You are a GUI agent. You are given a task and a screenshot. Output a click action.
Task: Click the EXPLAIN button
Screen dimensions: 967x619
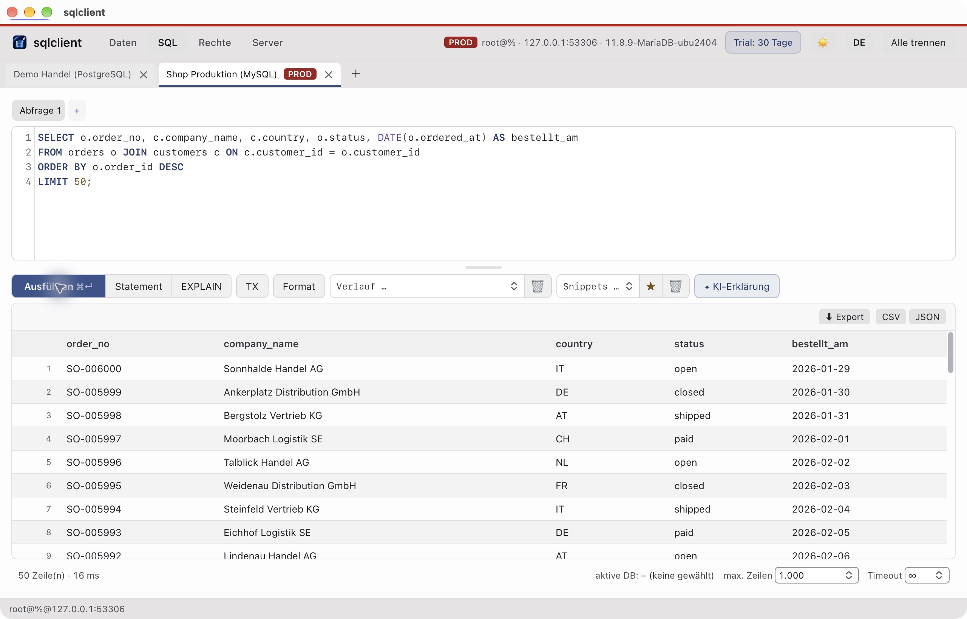pyautogui.click(x=201, y=286)
